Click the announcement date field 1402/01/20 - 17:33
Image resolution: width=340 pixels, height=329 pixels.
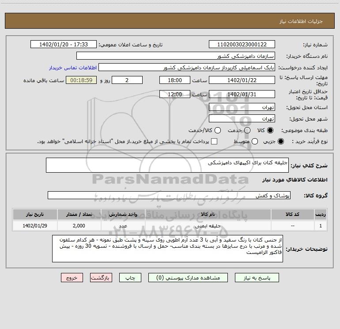64,44
